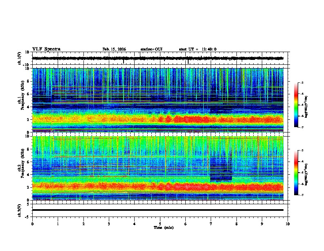Click the ch.2 color bar log(PSD) unit label
The image size is (324, 251).
pos(306,174)
